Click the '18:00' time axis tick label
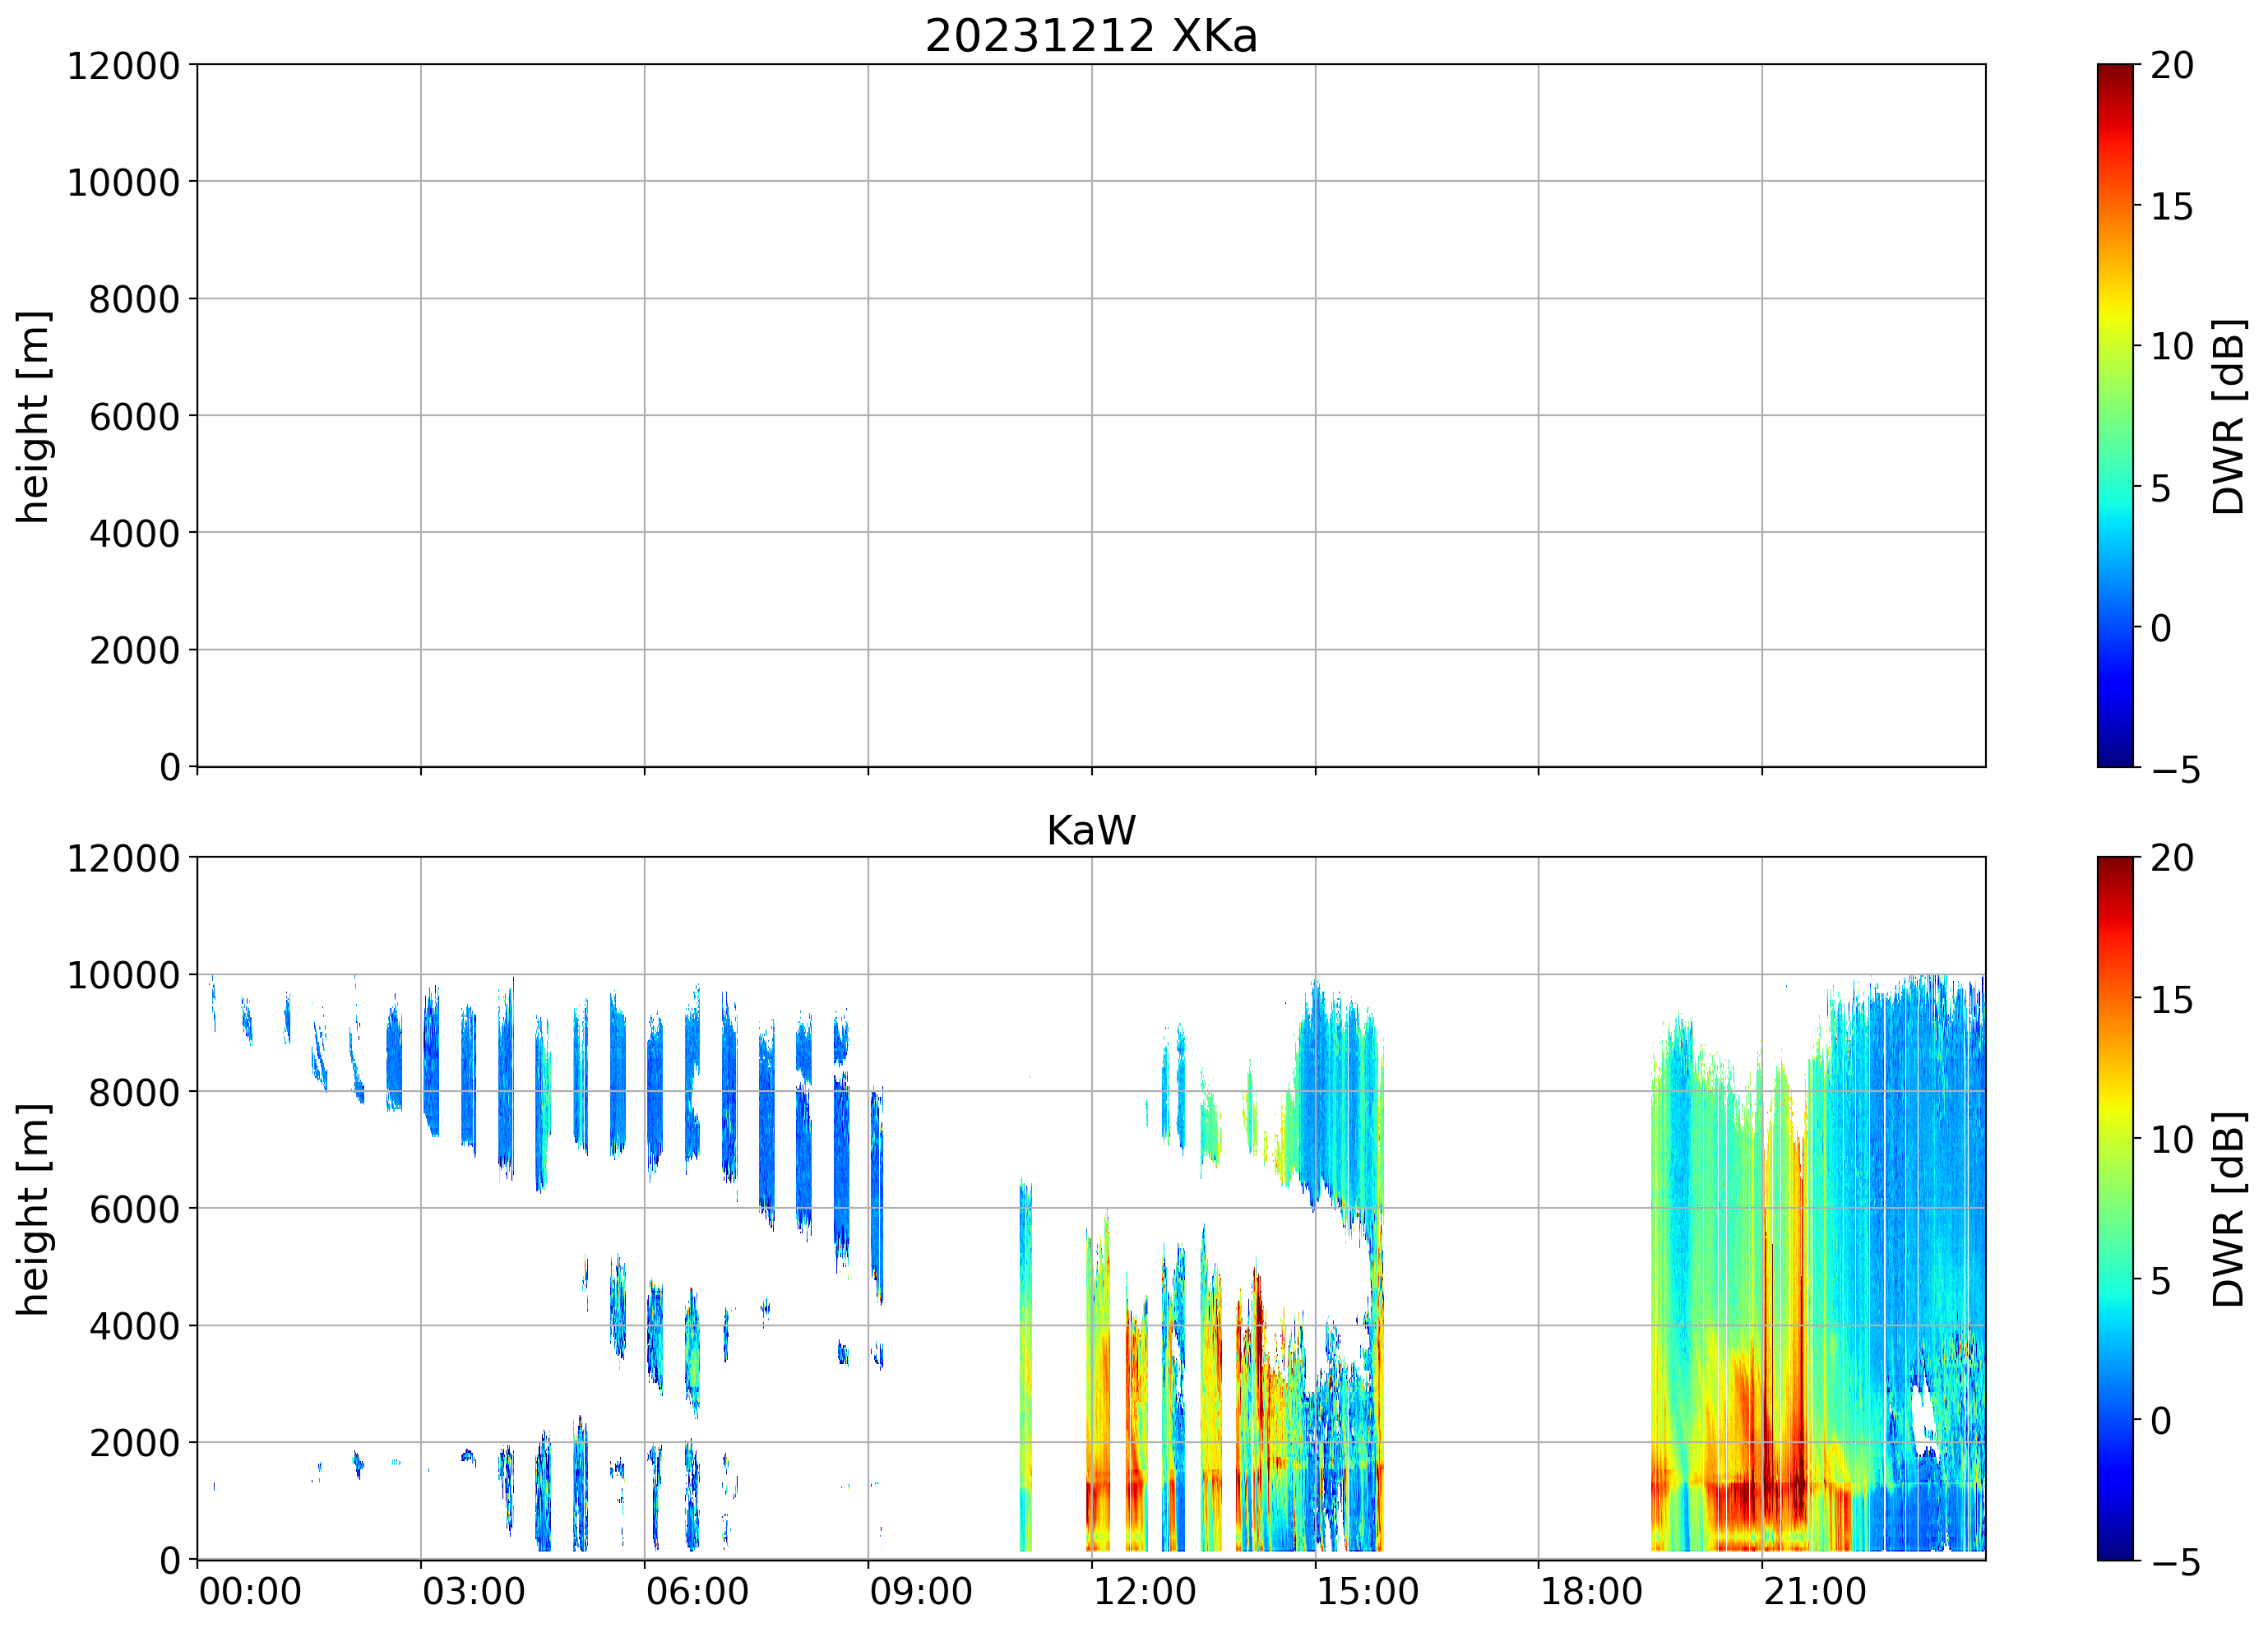This screenshot has height=1628, width=2268. click(x=1590, y=1591)
